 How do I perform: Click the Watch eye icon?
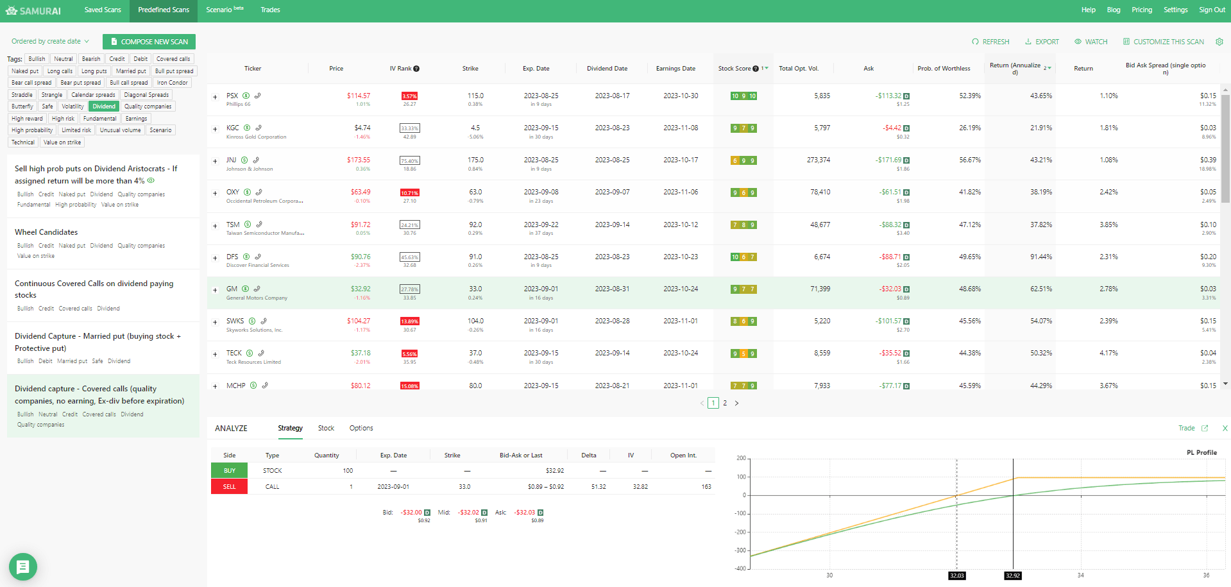1080,41
